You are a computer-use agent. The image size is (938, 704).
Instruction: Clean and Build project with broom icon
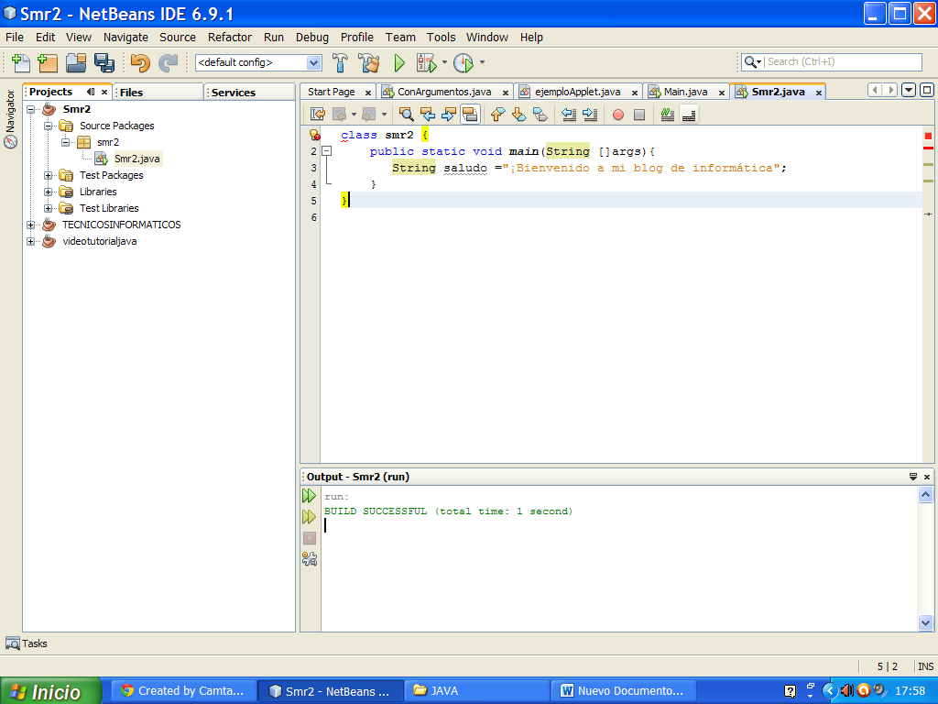[368, 62]
